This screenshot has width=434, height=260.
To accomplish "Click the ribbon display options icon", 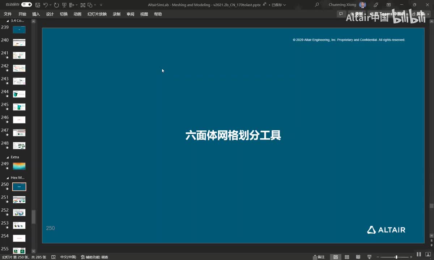I will 389,5.
